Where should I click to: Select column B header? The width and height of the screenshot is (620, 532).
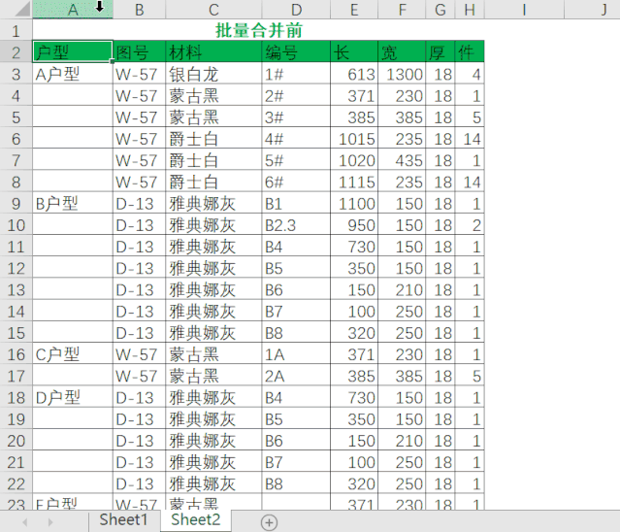coord(139,10)
